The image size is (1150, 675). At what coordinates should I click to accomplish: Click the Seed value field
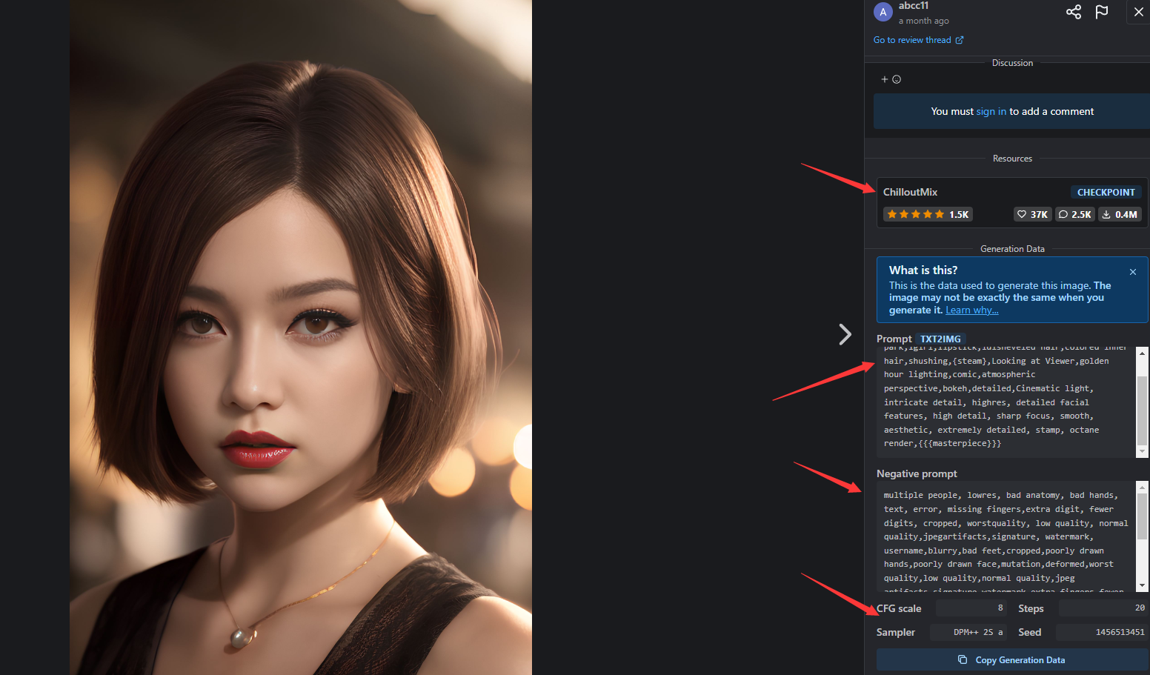[1101, 632]
